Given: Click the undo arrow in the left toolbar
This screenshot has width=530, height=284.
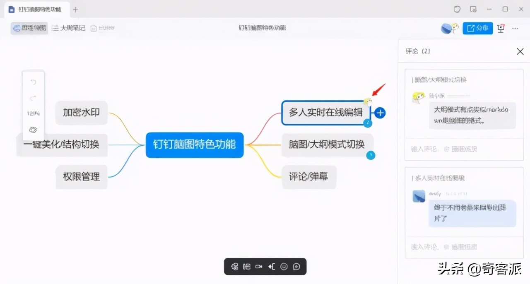Looking at the screenshot, I should pos(34,82).
